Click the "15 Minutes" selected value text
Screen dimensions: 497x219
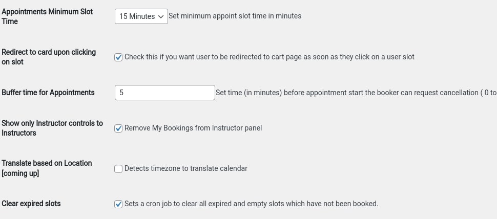tap(137, 16)
